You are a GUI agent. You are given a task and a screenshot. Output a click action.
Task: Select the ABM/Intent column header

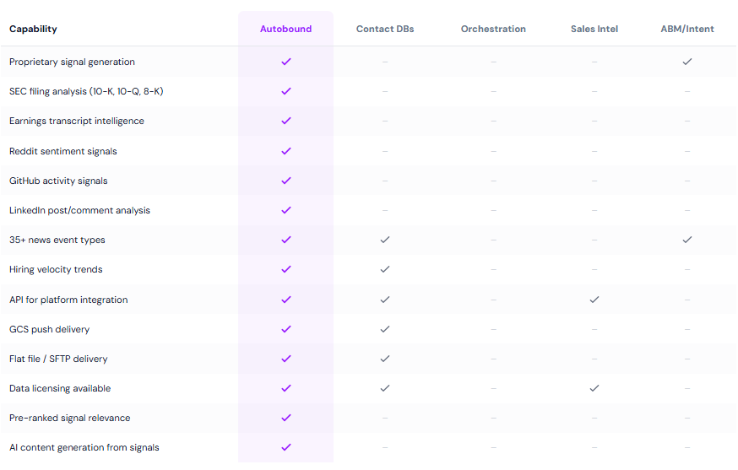pyautogui.click(x=687, y=30)
